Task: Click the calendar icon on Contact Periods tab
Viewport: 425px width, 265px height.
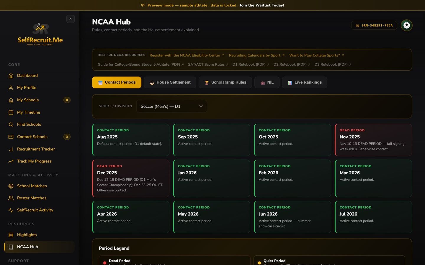Action: pos(100,83)
